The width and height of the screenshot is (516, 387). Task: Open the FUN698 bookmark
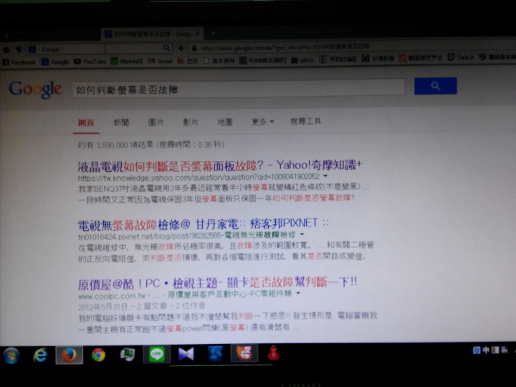(262, 60)
